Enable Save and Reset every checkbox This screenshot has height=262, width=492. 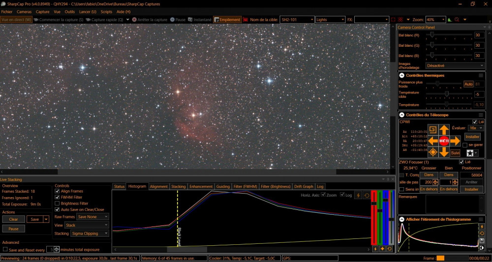(x=5, y=250)
